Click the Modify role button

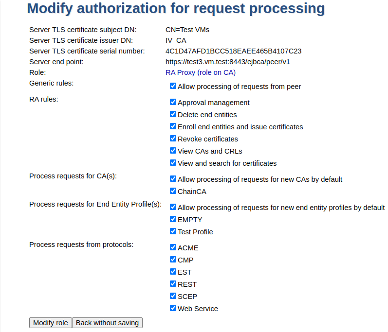tap(51, 323)
